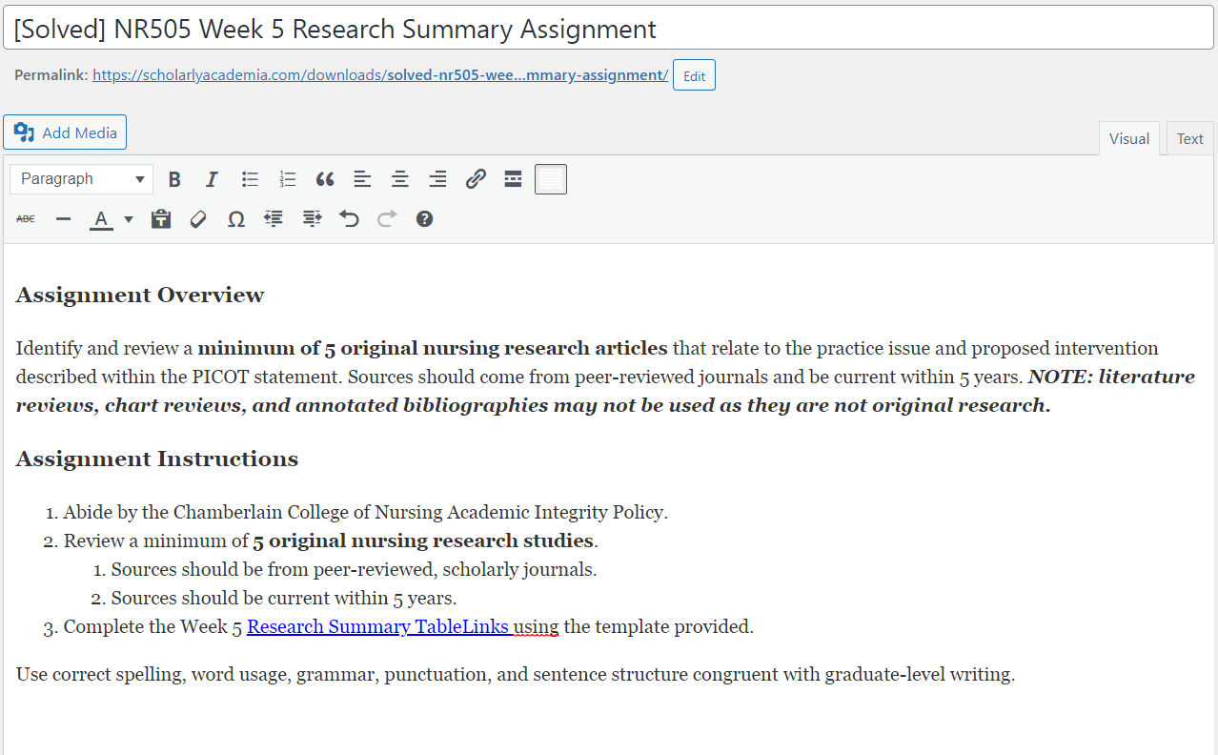The image size is (1218, 755).
Task: Insert Read More tag
Action: tap(513, 179)
